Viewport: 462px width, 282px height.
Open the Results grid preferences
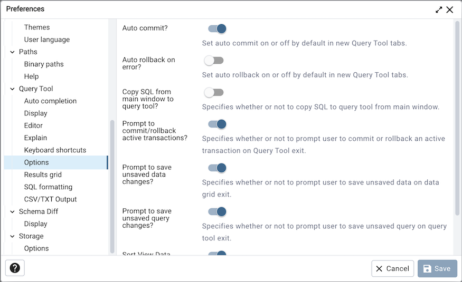[43, 174]
